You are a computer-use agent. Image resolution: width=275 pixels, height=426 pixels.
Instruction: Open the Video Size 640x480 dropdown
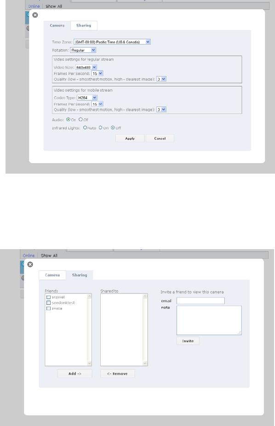pyautogui.click(x=86, y=67)
